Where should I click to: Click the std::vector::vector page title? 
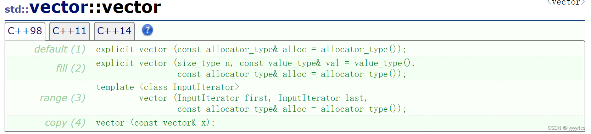(83, 7)
